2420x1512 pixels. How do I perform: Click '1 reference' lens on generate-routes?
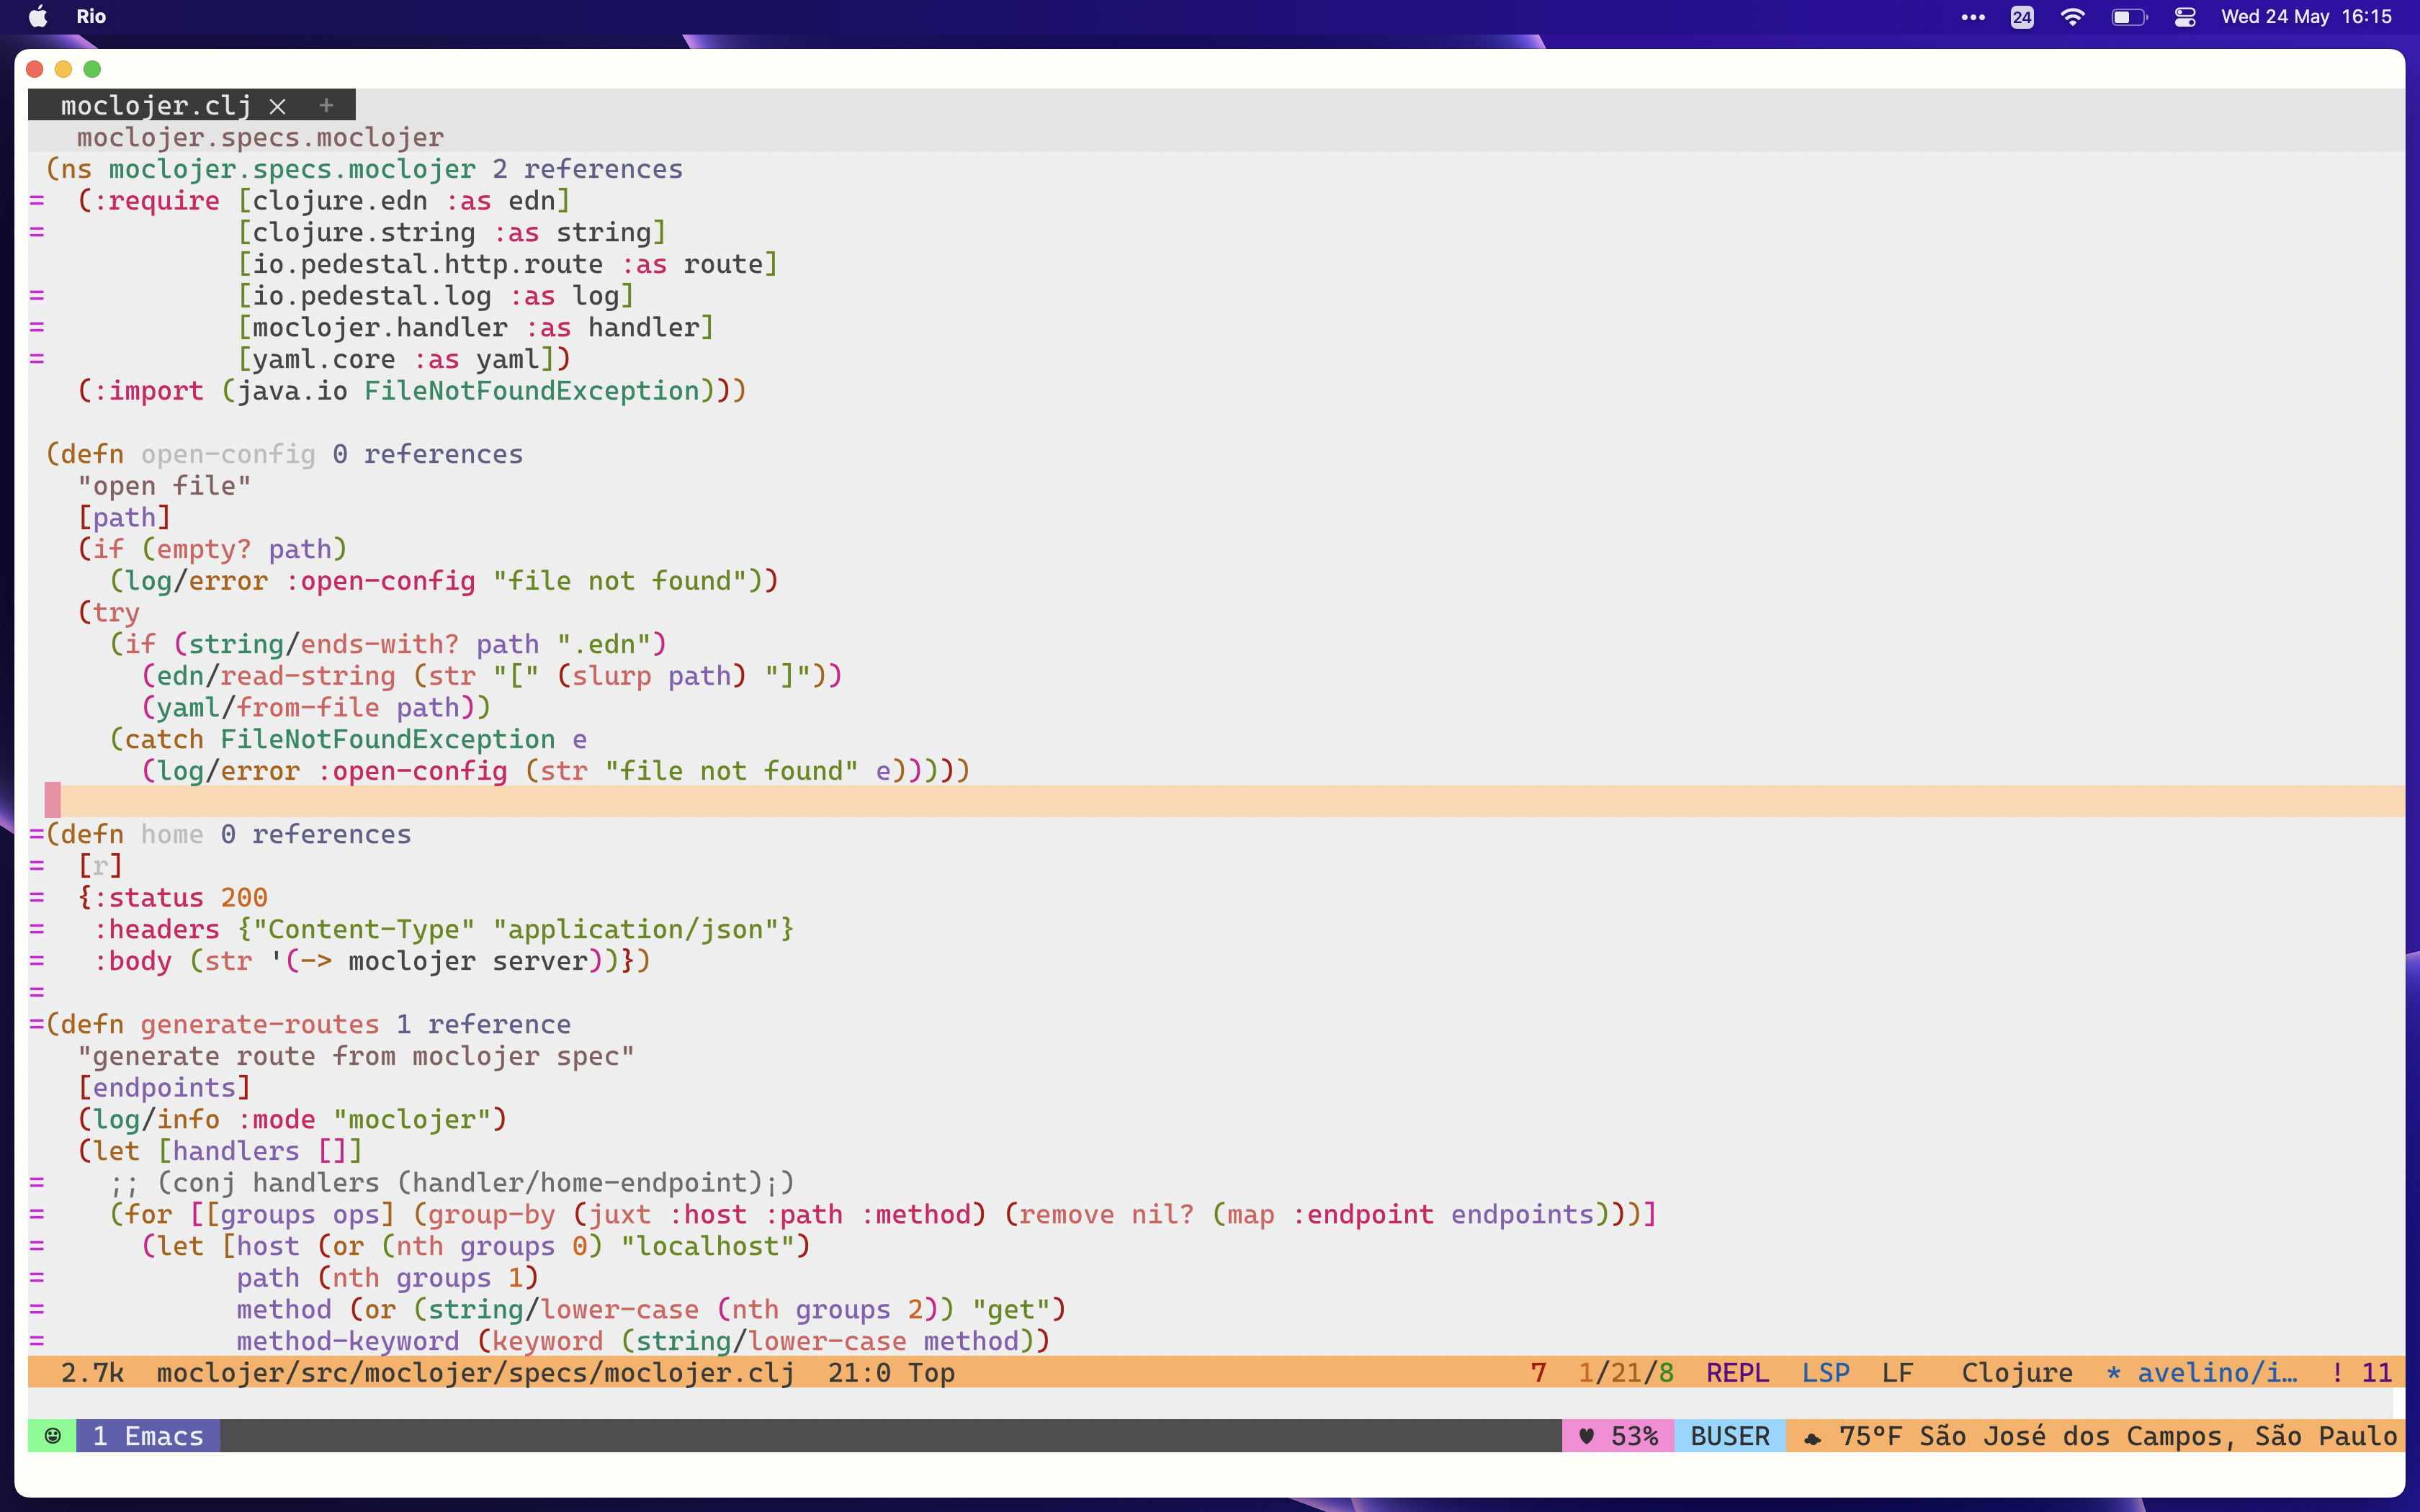[x=483, y=1024]
